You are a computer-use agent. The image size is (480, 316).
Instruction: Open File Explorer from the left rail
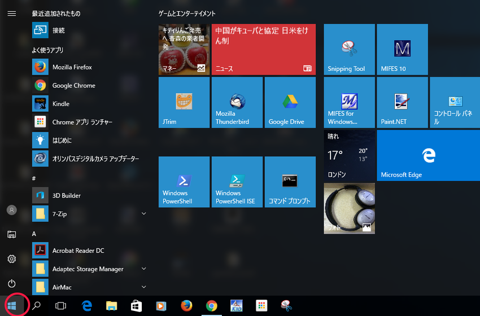pyautogui.click(x=12, y=234)
